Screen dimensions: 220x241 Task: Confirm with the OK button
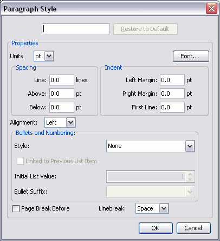pos(156,228)
